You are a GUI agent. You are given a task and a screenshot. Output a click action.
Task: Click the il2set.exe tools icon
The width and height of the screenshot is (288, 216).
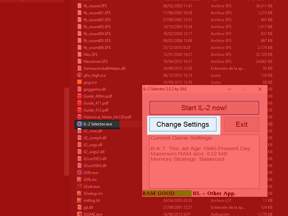click(x=79, y=187)
